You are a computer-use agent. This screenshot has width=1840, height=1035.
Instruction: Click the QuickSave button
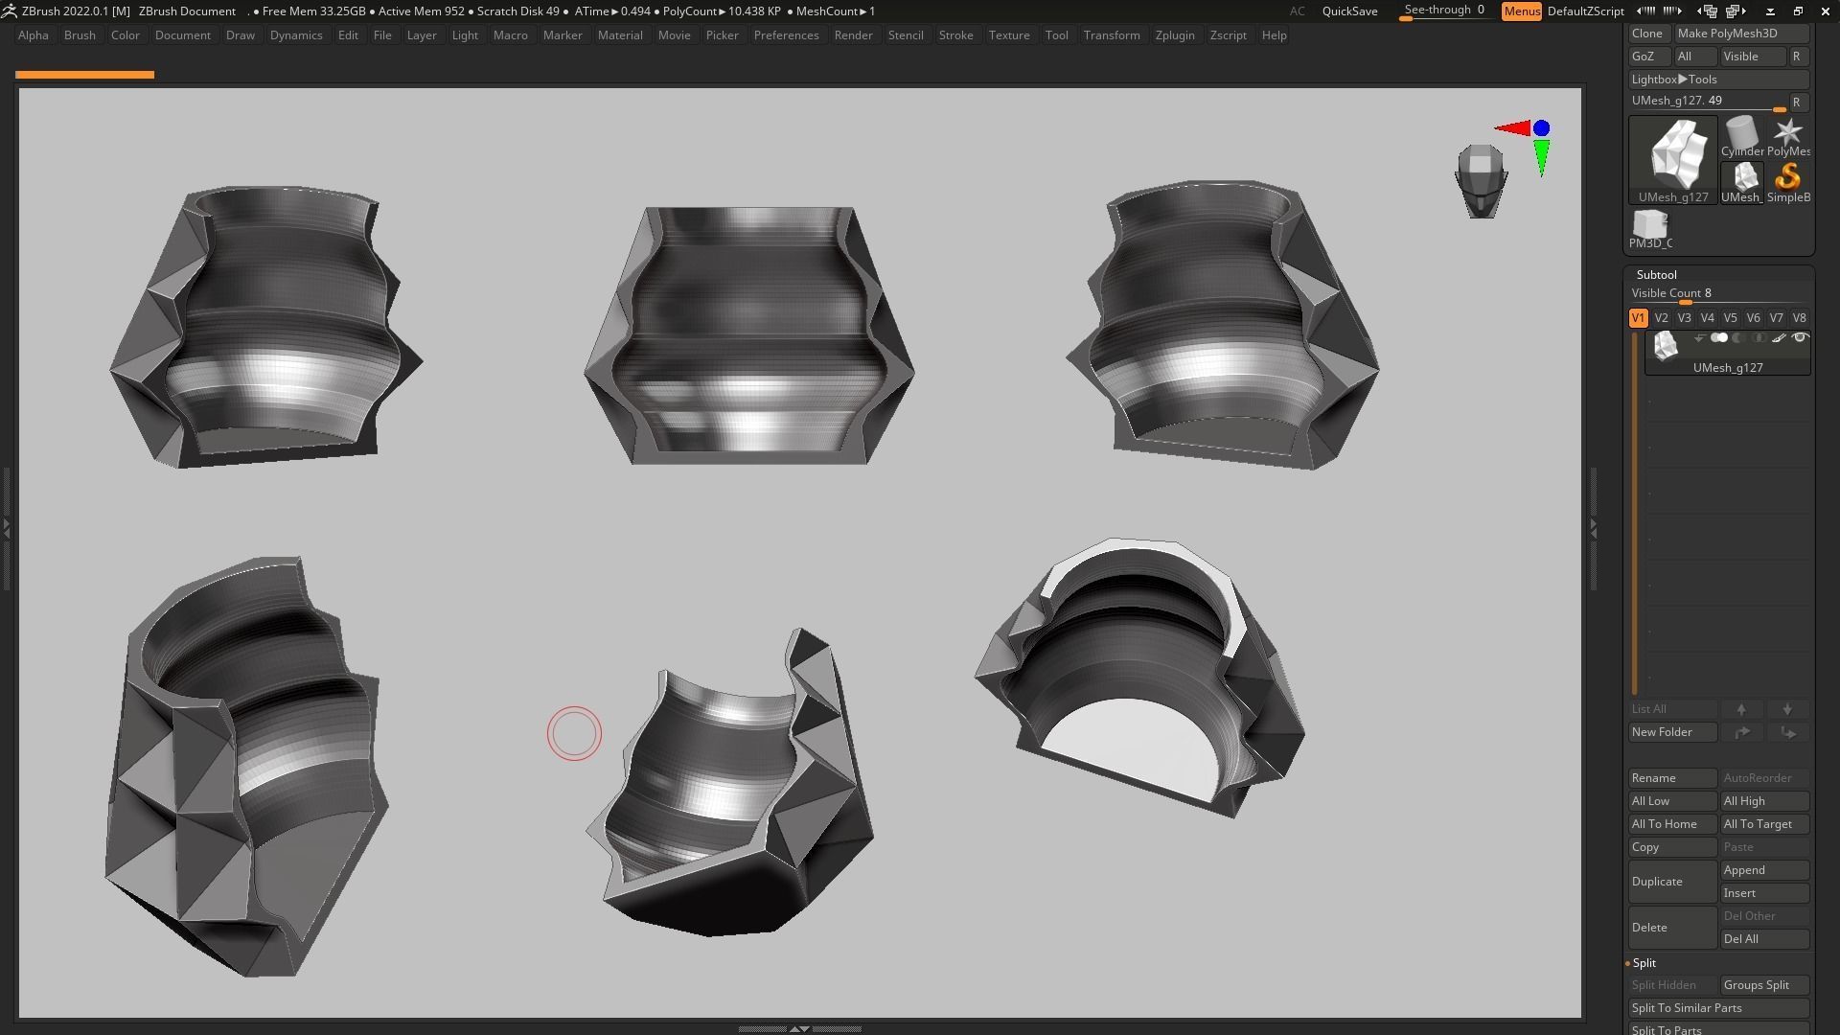coord(1349,11)
